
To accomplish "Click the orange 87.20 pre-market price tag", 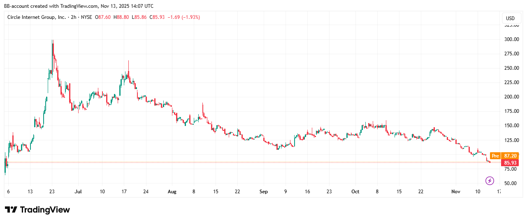I will point(510,156).
